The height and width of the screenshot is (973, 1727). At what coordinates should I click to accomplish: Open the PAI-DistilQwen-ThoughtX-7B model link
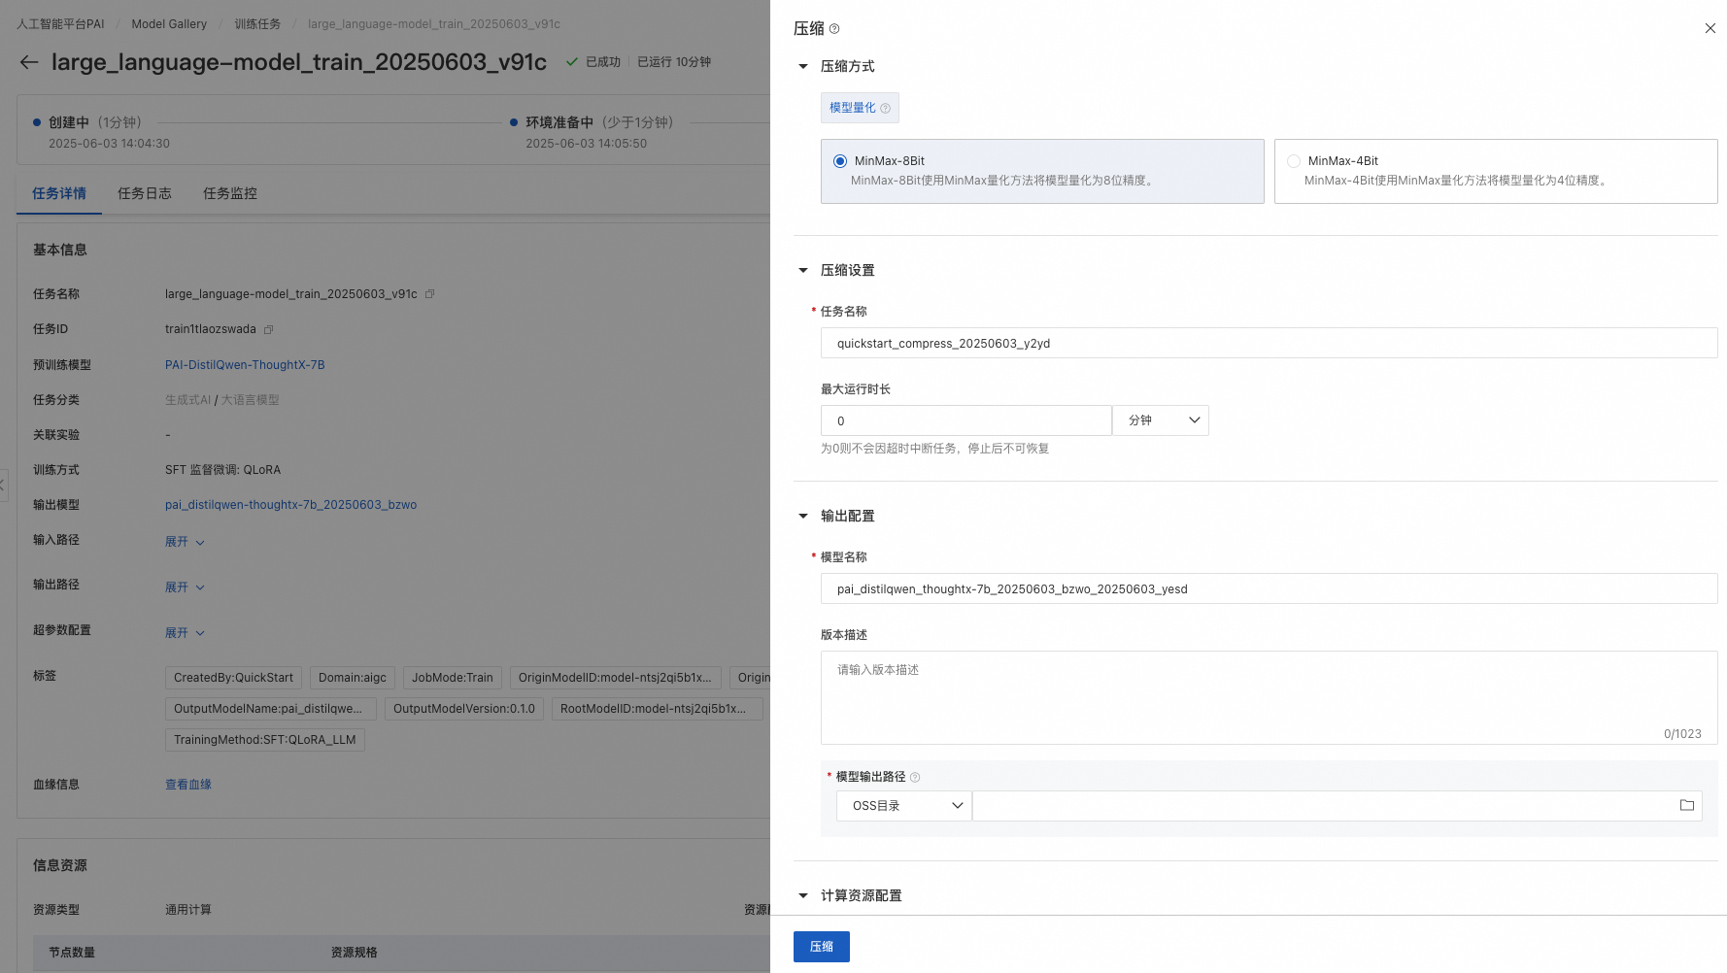click(245, 365)
